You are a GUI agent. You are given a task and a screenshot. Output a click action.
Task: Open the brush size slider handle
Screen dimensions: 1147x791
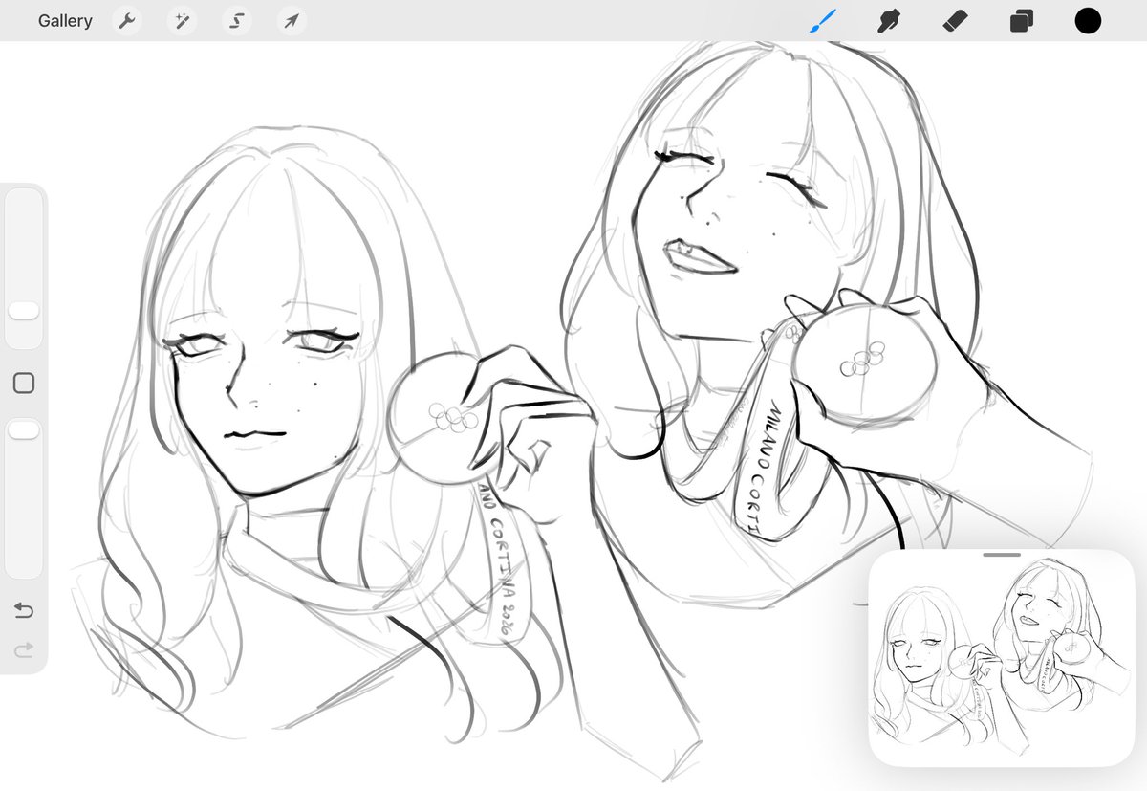click(24, 309)
